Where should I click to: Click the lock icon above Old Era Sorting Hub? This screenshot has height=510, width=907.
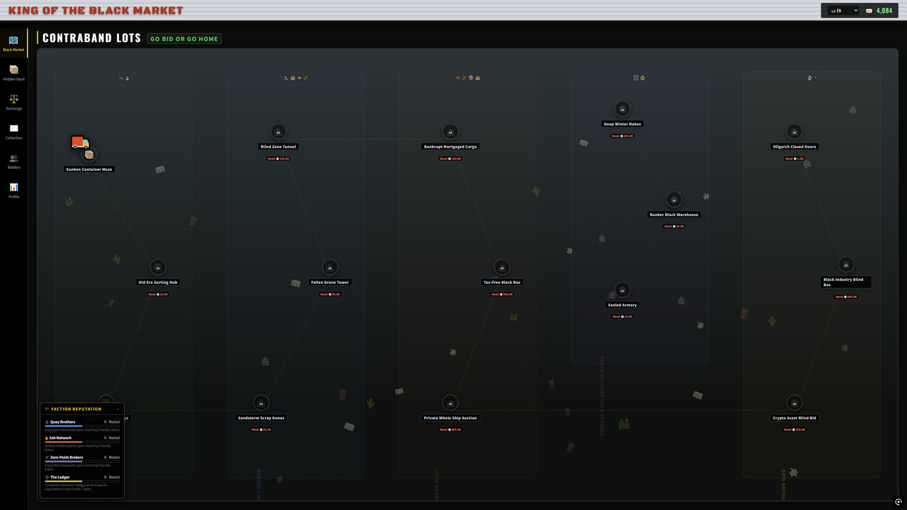(158, 267)
